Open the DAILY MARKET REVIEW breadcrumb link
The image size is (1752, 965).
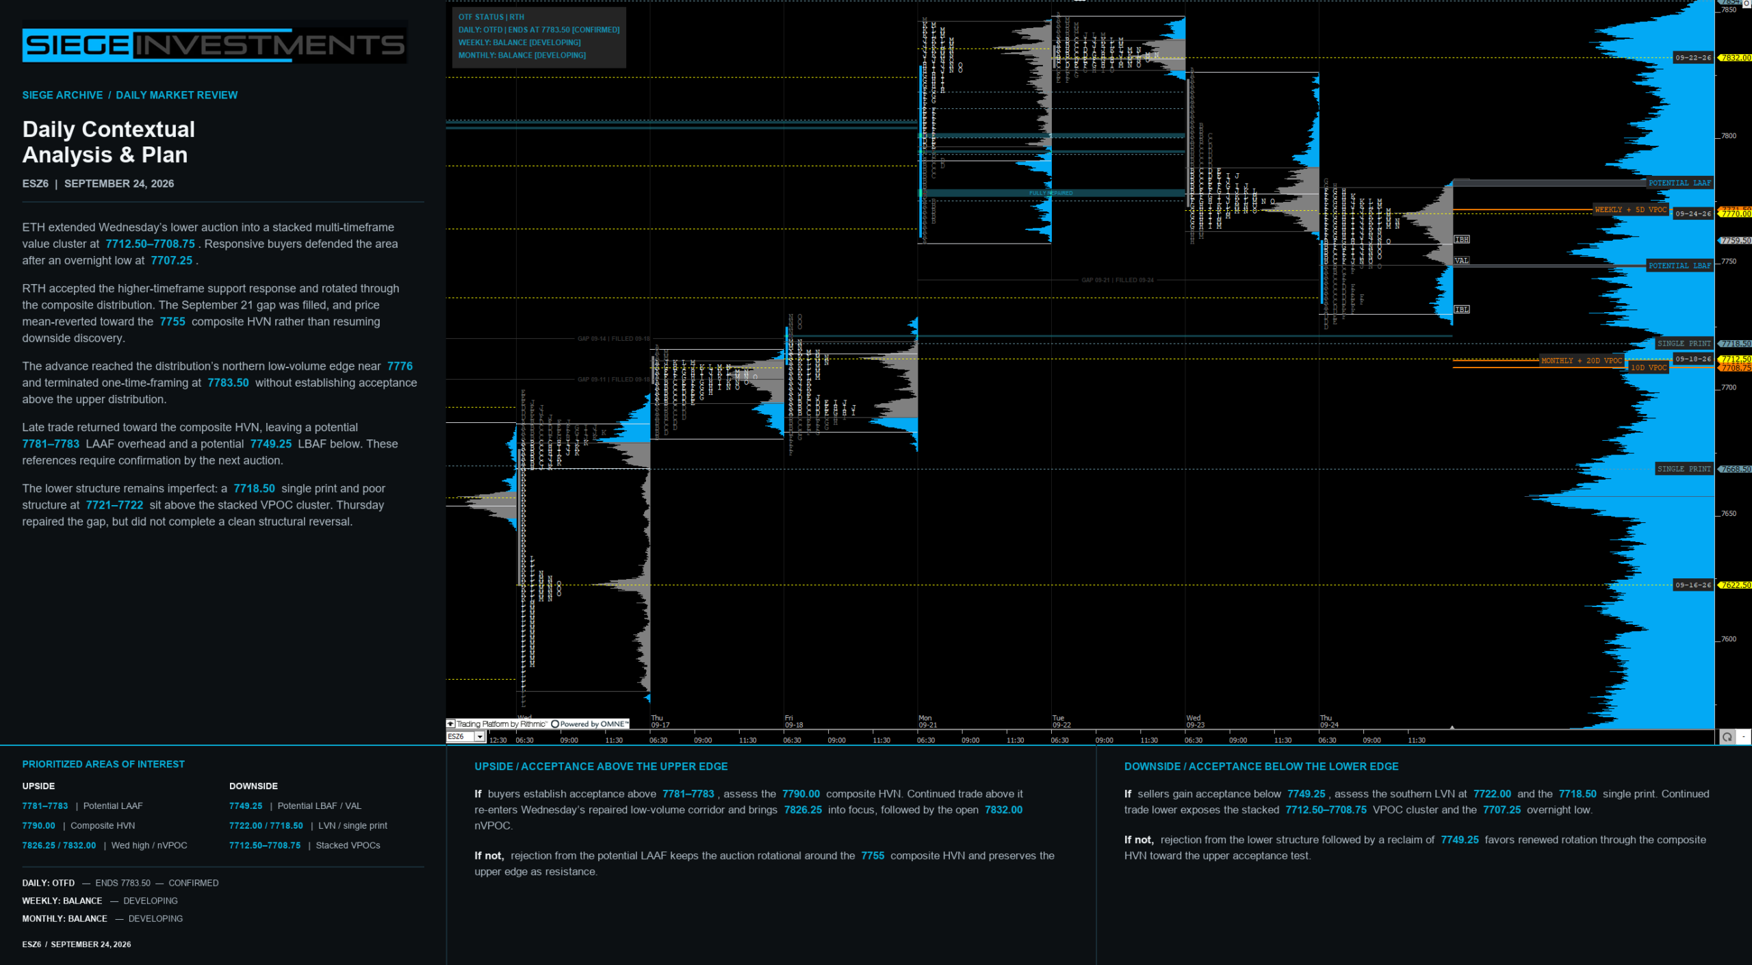tap(177, 95)
